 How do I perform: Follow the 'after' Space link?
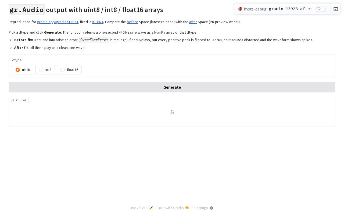(193, 22)
